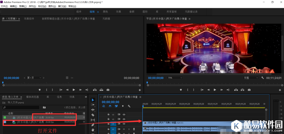This screenshot has width=284, height=134.
Task: Select the Razor tool in tools panel
Action: tap(93, 115)
